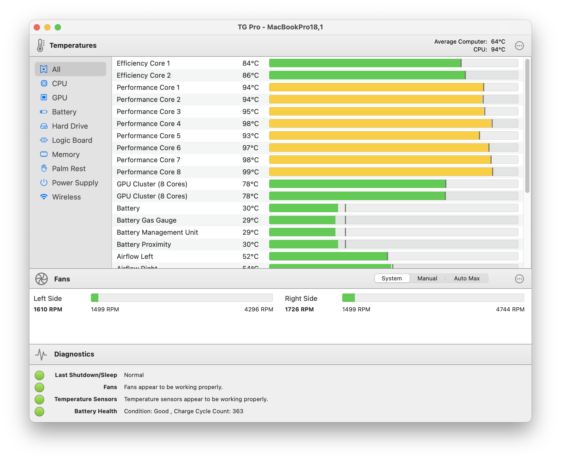Click the window title TG Pro - MacBookPro18,1

(x=280, y=27)
